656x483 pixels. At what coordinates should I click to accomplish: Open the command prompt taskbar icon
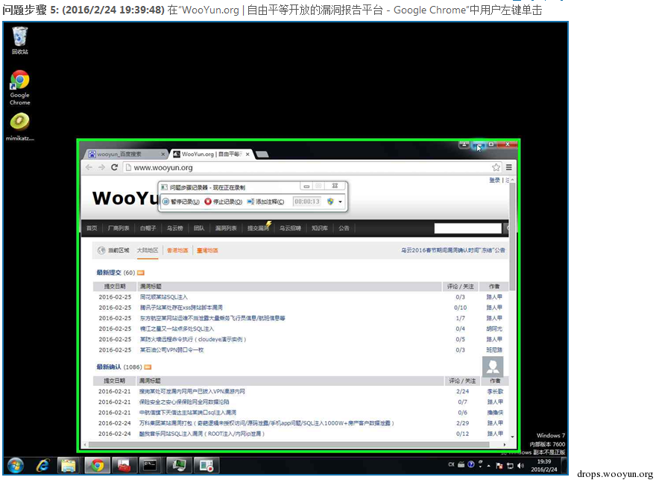click(150, 466)
